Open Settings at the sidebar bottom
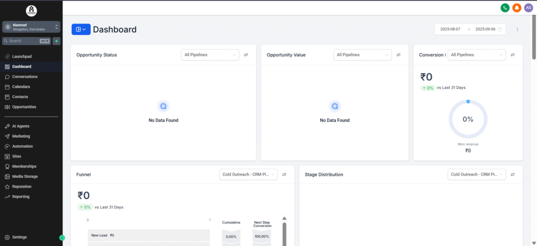The image size is (537, 246). tap(19, 237)
